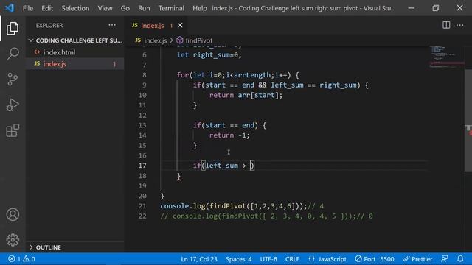Click the 'return arr[start];' code line
472x265 pixels.
(x=246, y=95)
